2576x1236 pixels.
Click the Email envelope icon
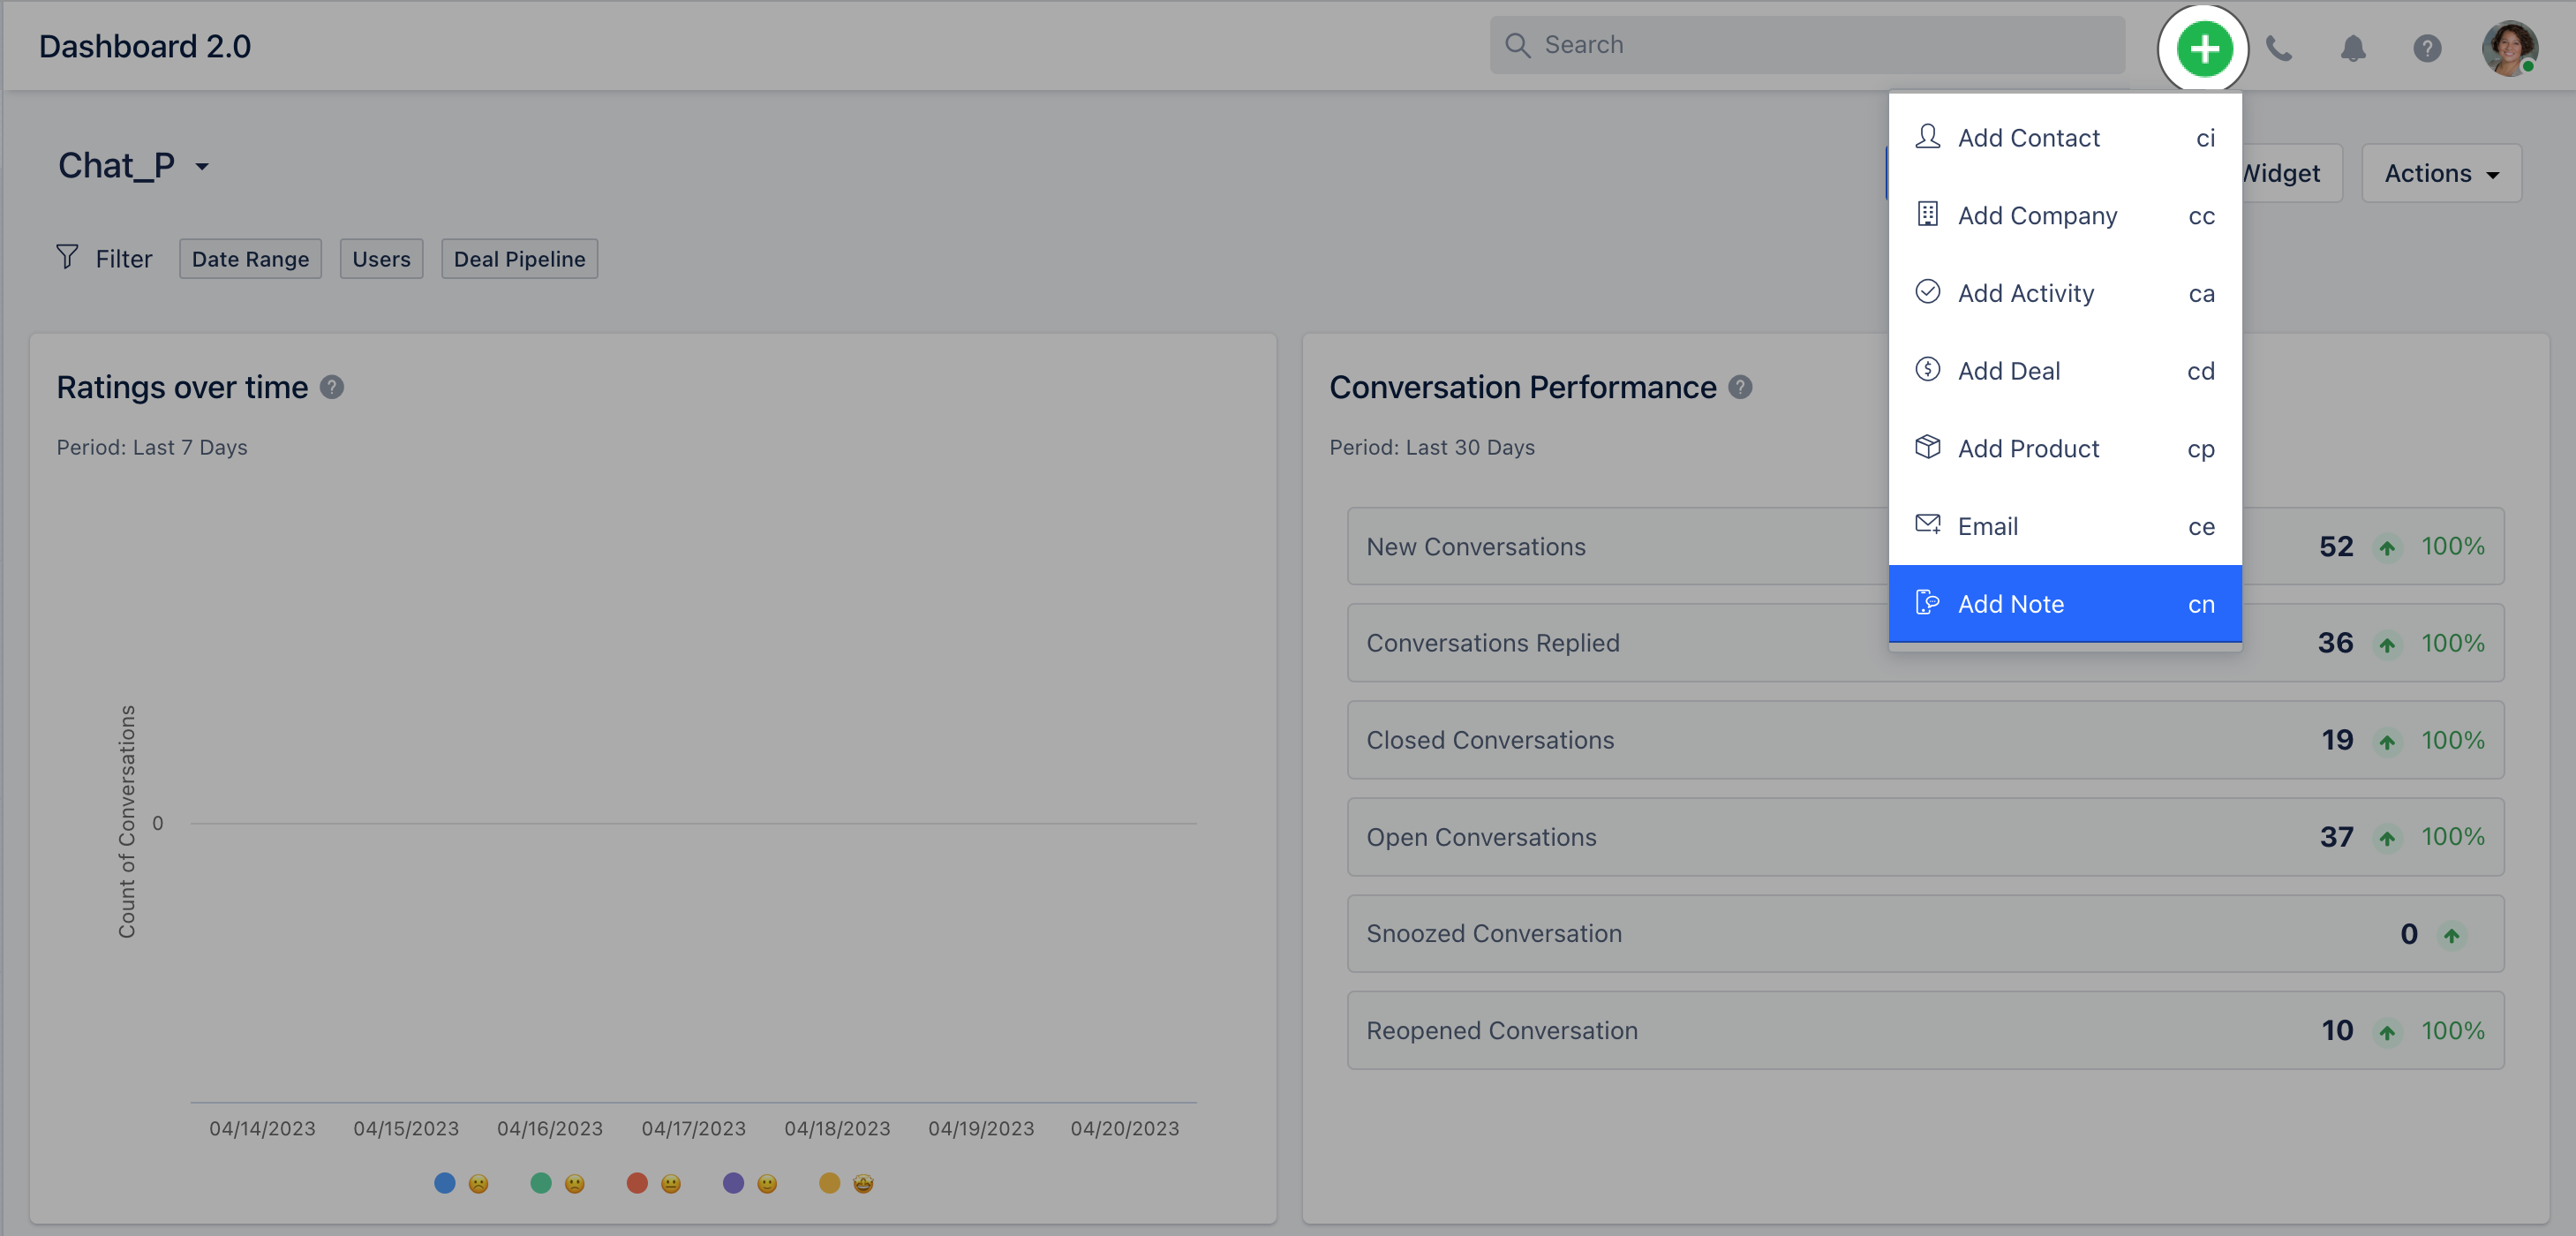coord(1927,524)
